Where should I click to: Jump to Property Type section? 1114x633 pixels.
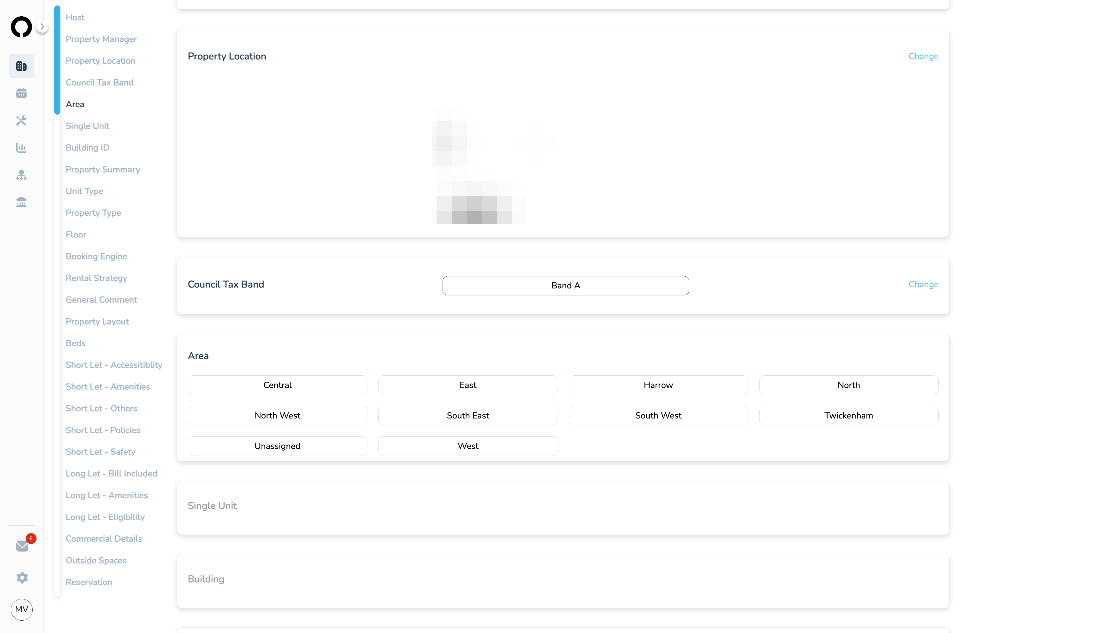(94, 213)
